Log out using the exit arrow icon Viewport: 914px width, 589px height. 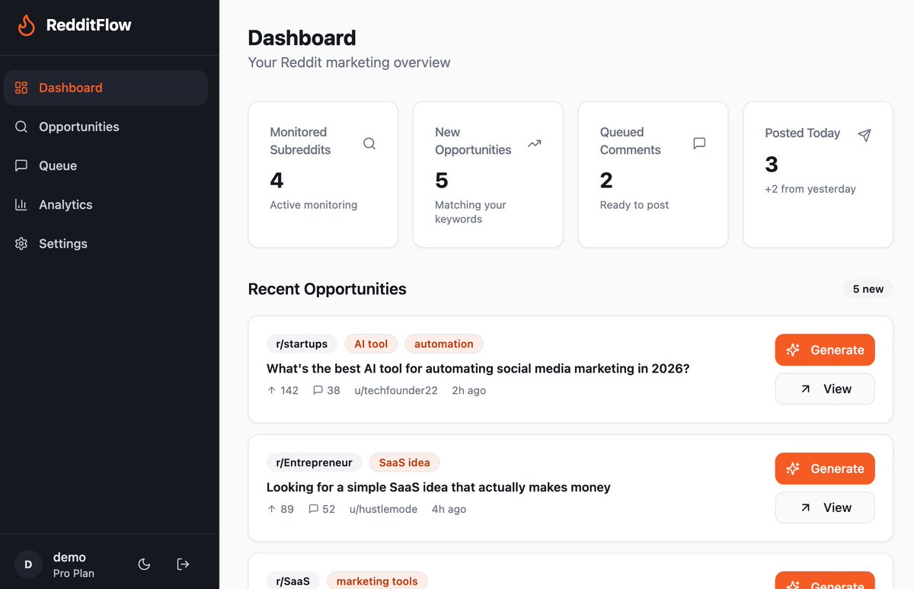[183, 564]
